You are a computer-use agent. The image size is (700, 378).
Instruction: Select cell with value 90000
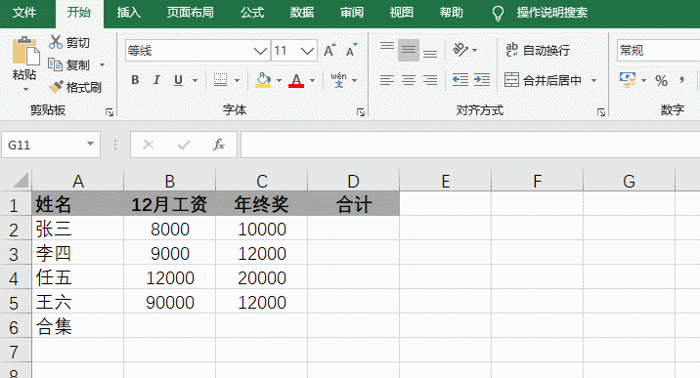click(170, 302)
